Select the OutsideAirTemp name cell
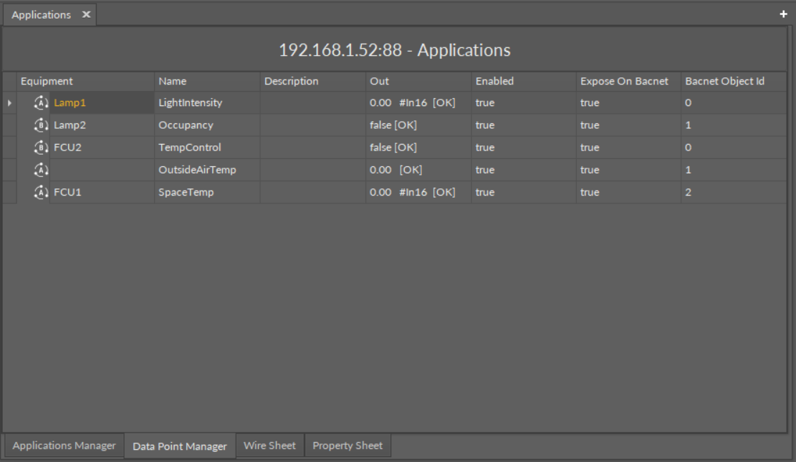796x462 pixels. coord(197,170)
